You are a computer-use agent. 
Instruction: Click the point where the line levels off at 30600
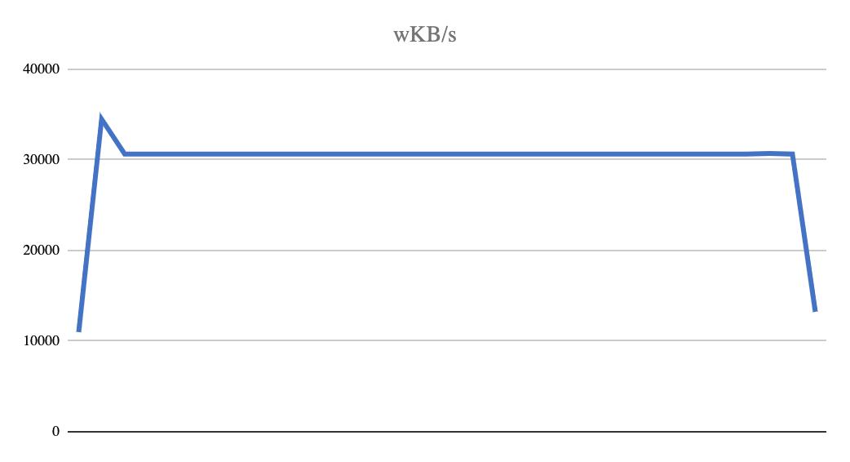[126, 154]
